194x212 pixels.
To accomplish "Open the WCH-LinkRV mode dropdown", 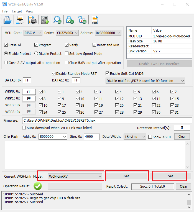I will [x=75, y=176].
